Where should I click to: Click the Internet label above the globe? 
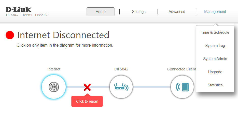[x=54, y=69]
